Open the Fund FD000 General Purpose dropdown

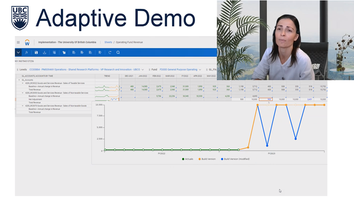[x=200, y=70]
